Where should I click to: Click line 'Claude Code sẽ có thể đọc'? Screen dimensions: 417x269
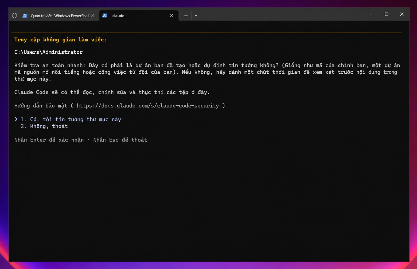pyautogui.click(x=112, y=92)
